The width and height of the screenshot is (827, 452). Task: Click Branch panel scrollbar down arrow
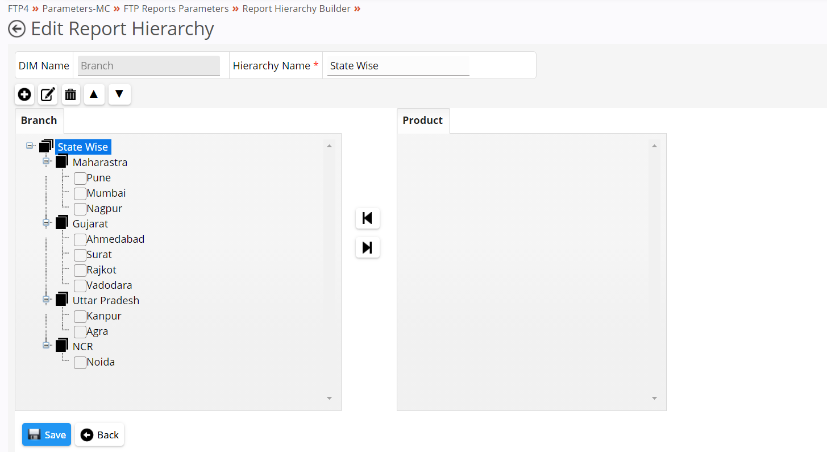(x=329, y=399)
